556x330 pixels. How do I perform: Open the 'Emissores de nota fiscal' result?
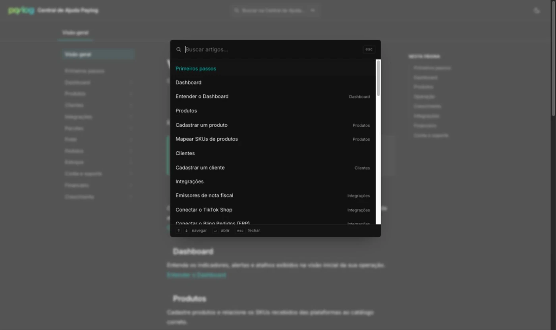click(273, 195)
